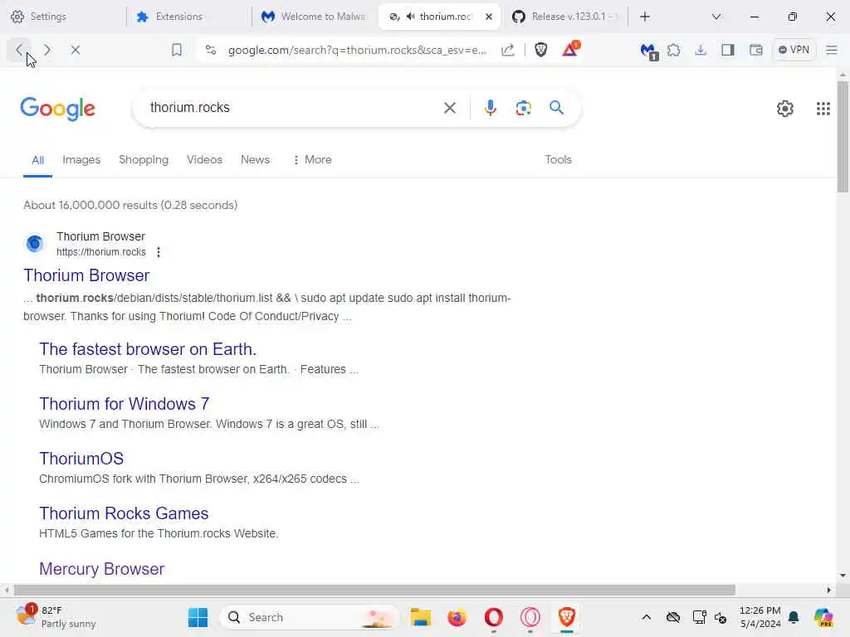The image size is (850, 637).
Task: Submit search with magnifier icon
Action: (x=556, y=107)
